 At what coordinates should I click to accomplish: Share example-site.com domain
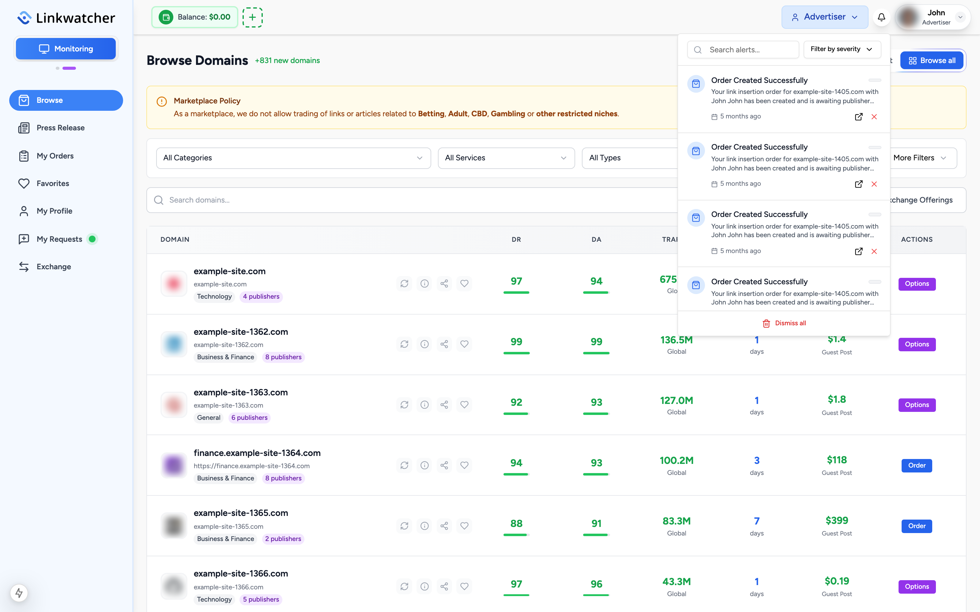[444, 283]
